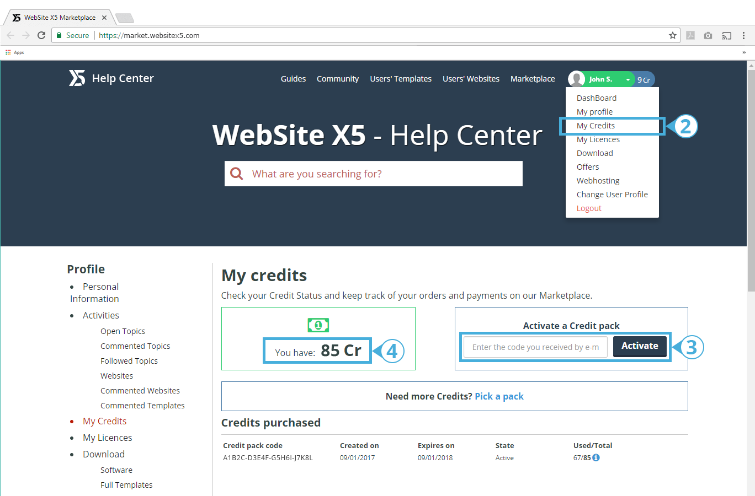The width and height of the screenshot is (755, 496).
Task: Open My Licences in the Profile sidebar
Action: tap(108, 438)
